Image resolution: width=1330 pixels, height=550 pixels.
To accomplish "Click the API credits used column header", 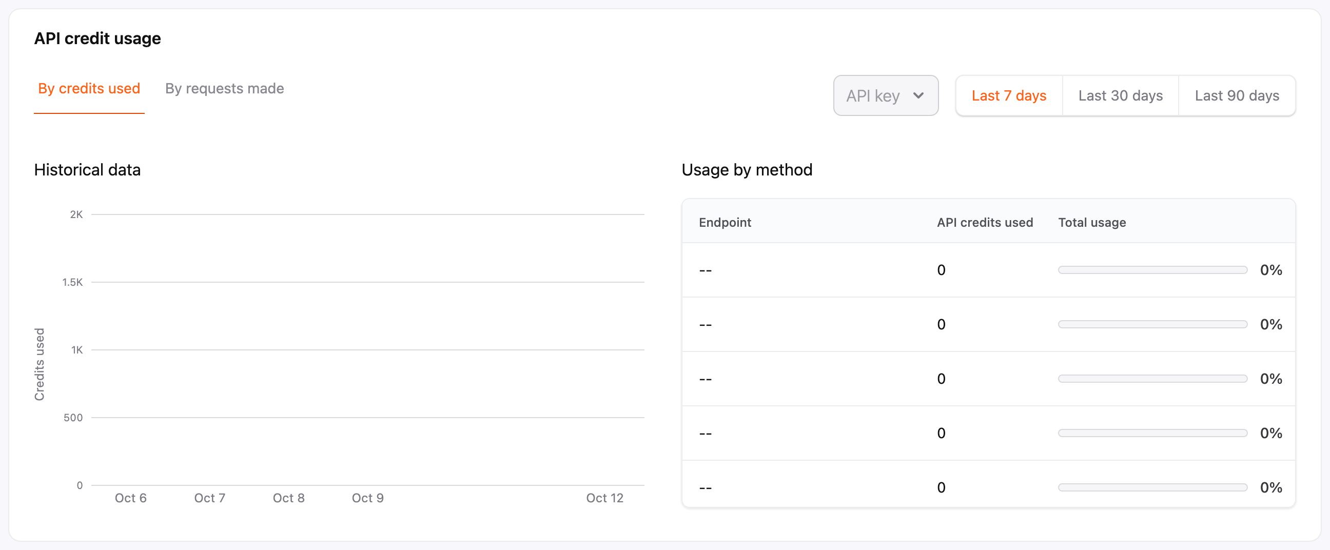I will point(985,223).
